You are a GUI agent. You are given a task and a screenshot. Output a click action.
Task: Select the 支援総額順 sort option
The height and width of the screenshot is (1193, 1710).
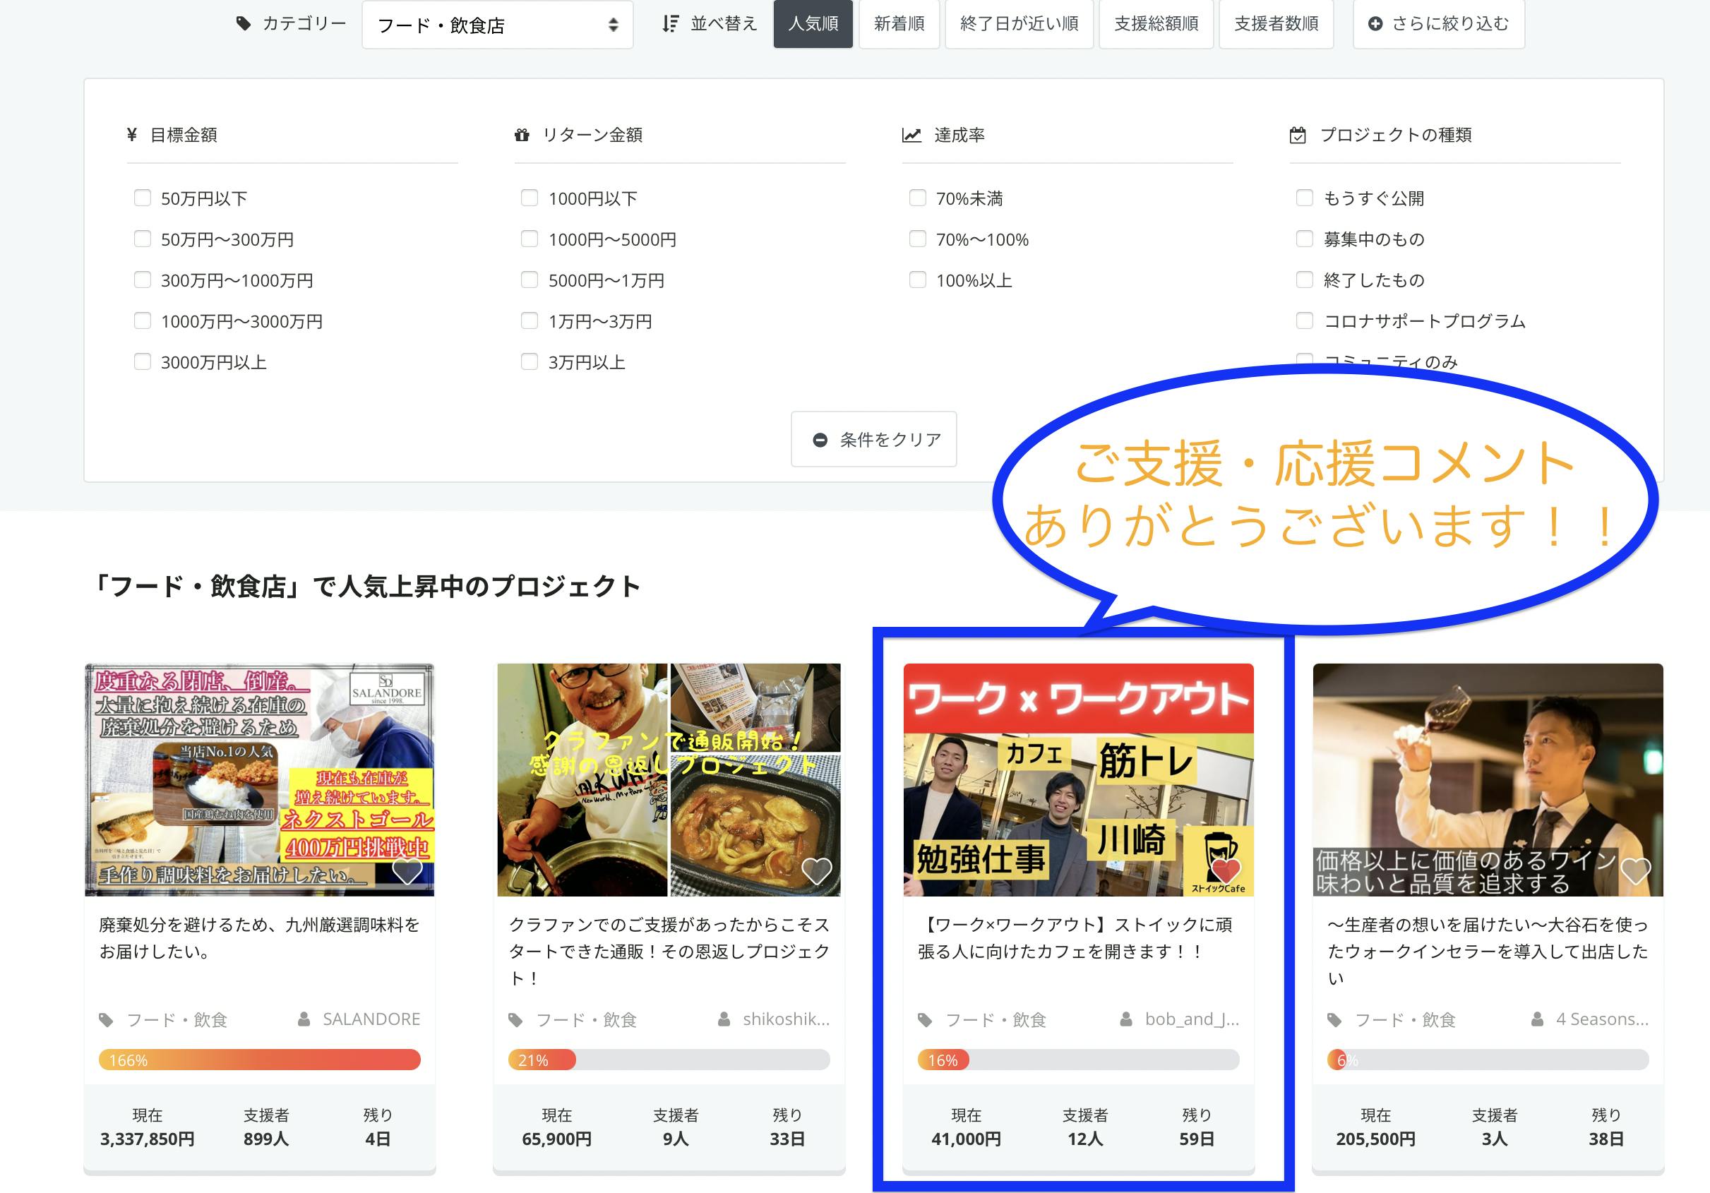[1156, 24]
